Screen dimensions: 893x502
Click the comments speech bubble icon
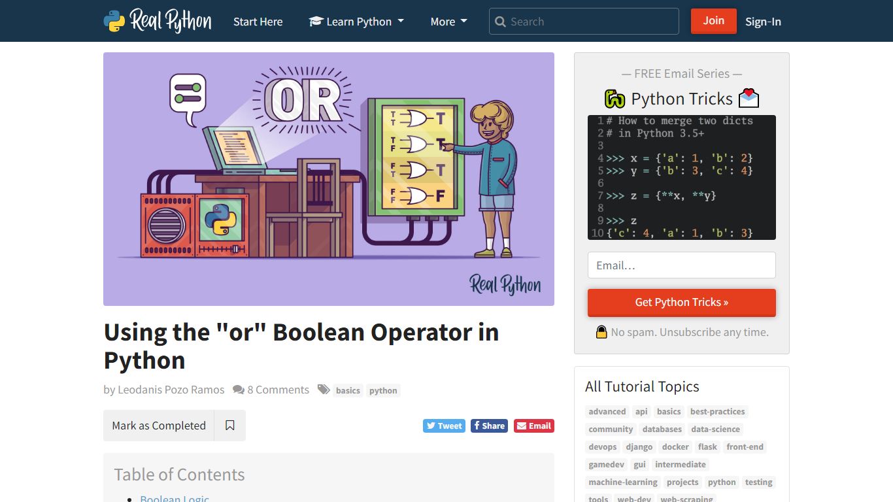tap(239, 390)
